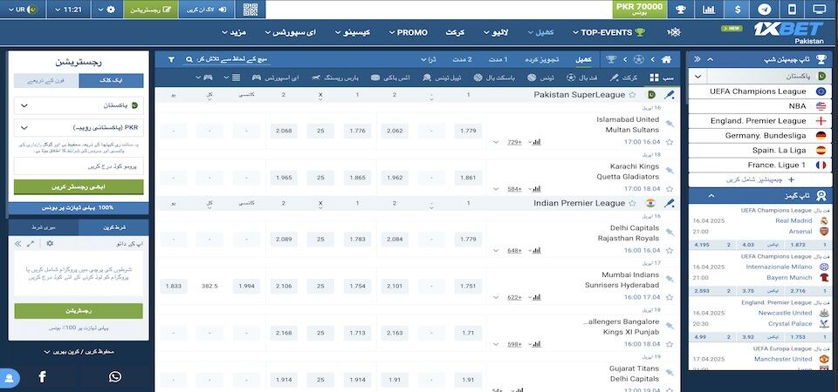
Task: Click the promo code input field
Action: pos(79,166)
